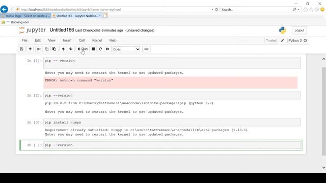Copy selected cells icon
This screenshot has width=326, height=183.
[x=46, y=49]
